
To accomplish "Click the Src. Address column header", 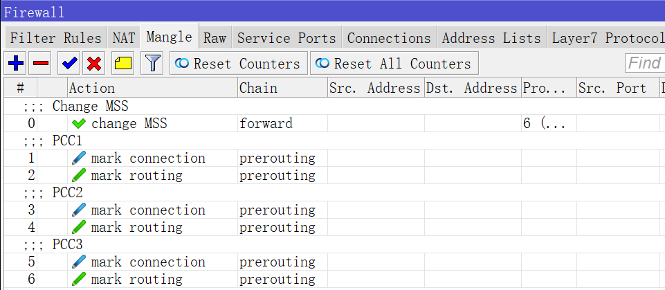I will pyautogui.click(x=374, y=88).
